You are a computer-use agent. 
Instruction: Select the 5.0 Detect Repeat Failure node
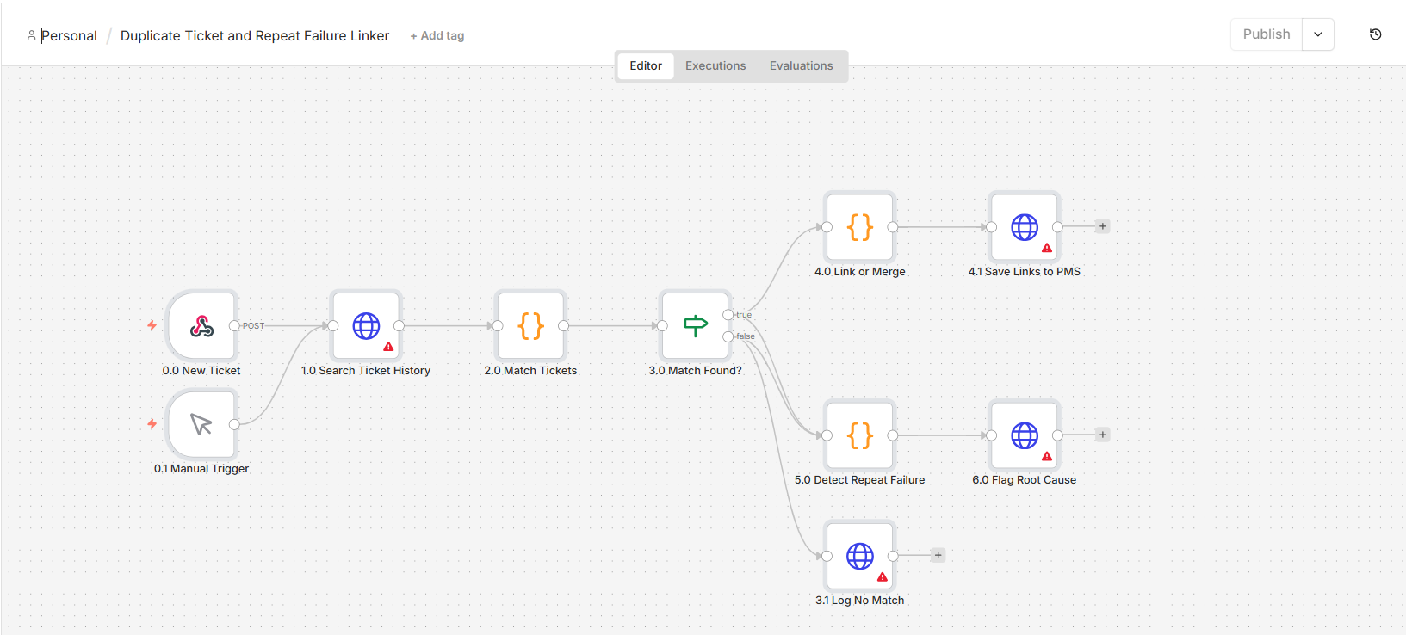pos(860,435)
